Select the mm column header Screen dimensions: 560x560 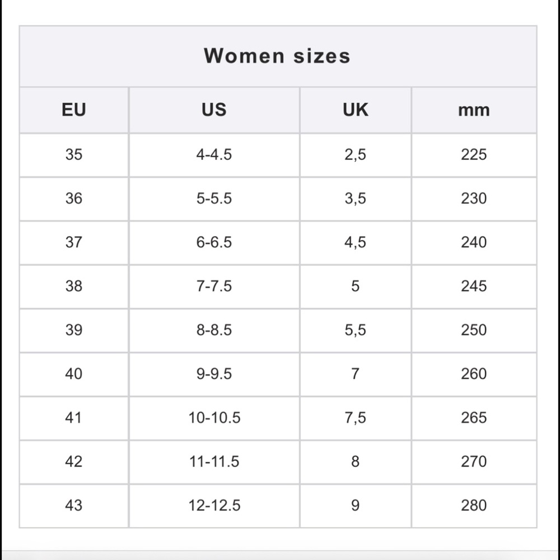click(x=474, y=110)
